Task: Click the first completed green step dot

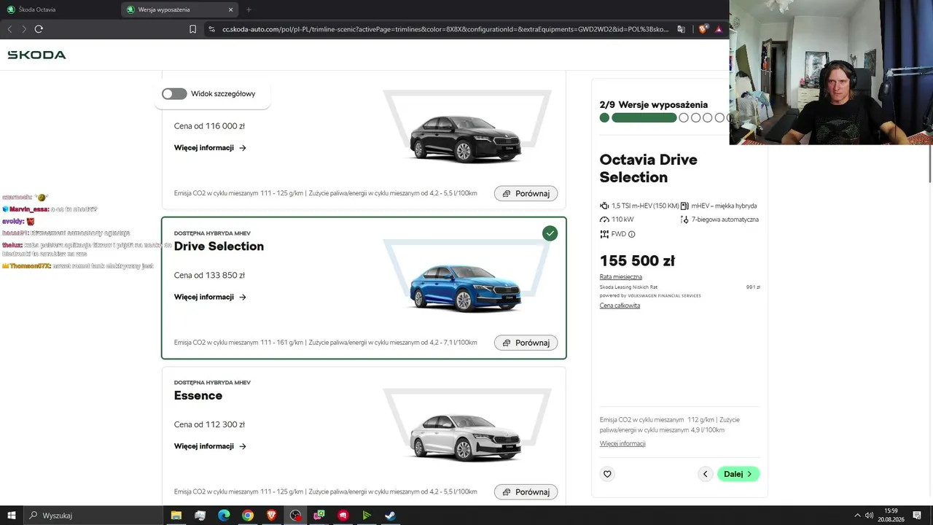Action: click(604, 118)
